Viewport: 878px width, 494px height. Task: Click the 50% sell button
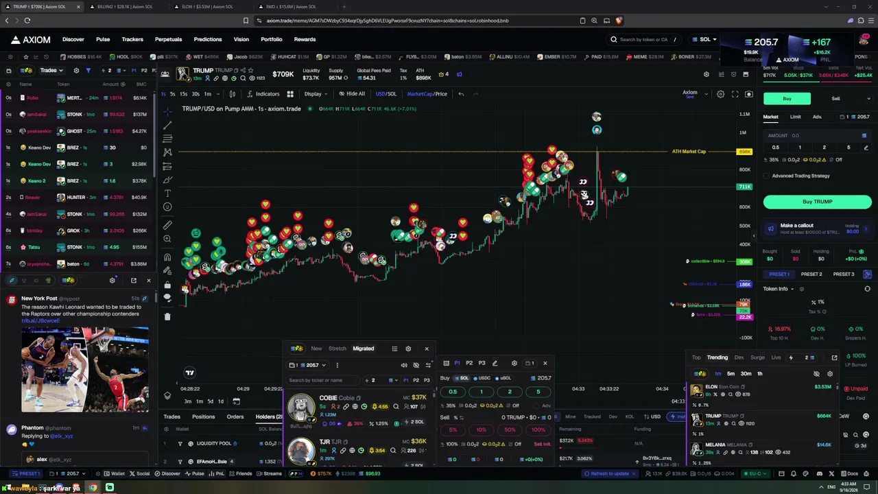(510, 430)
